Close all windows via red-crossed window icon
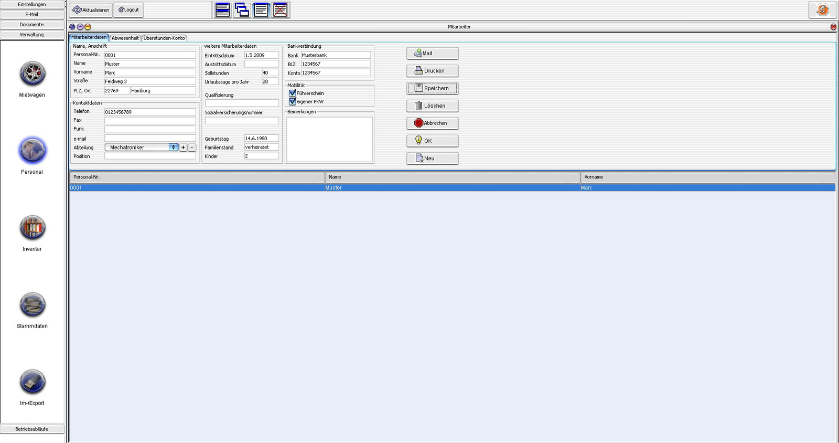 tap(281, 10)
